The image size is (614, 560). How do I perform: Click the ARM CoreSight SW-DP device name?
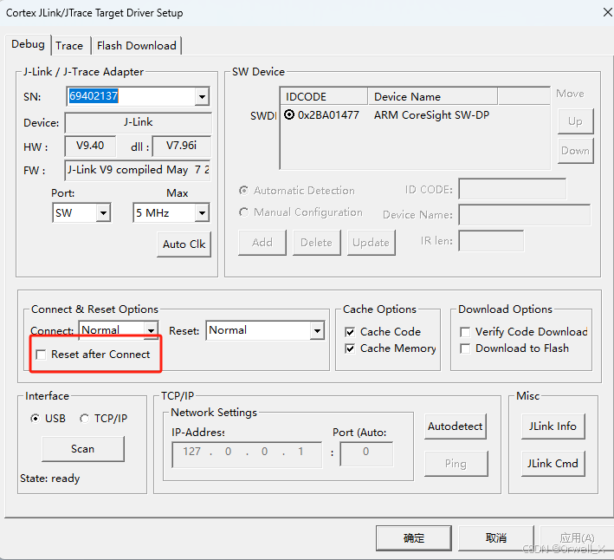(431, 114)
